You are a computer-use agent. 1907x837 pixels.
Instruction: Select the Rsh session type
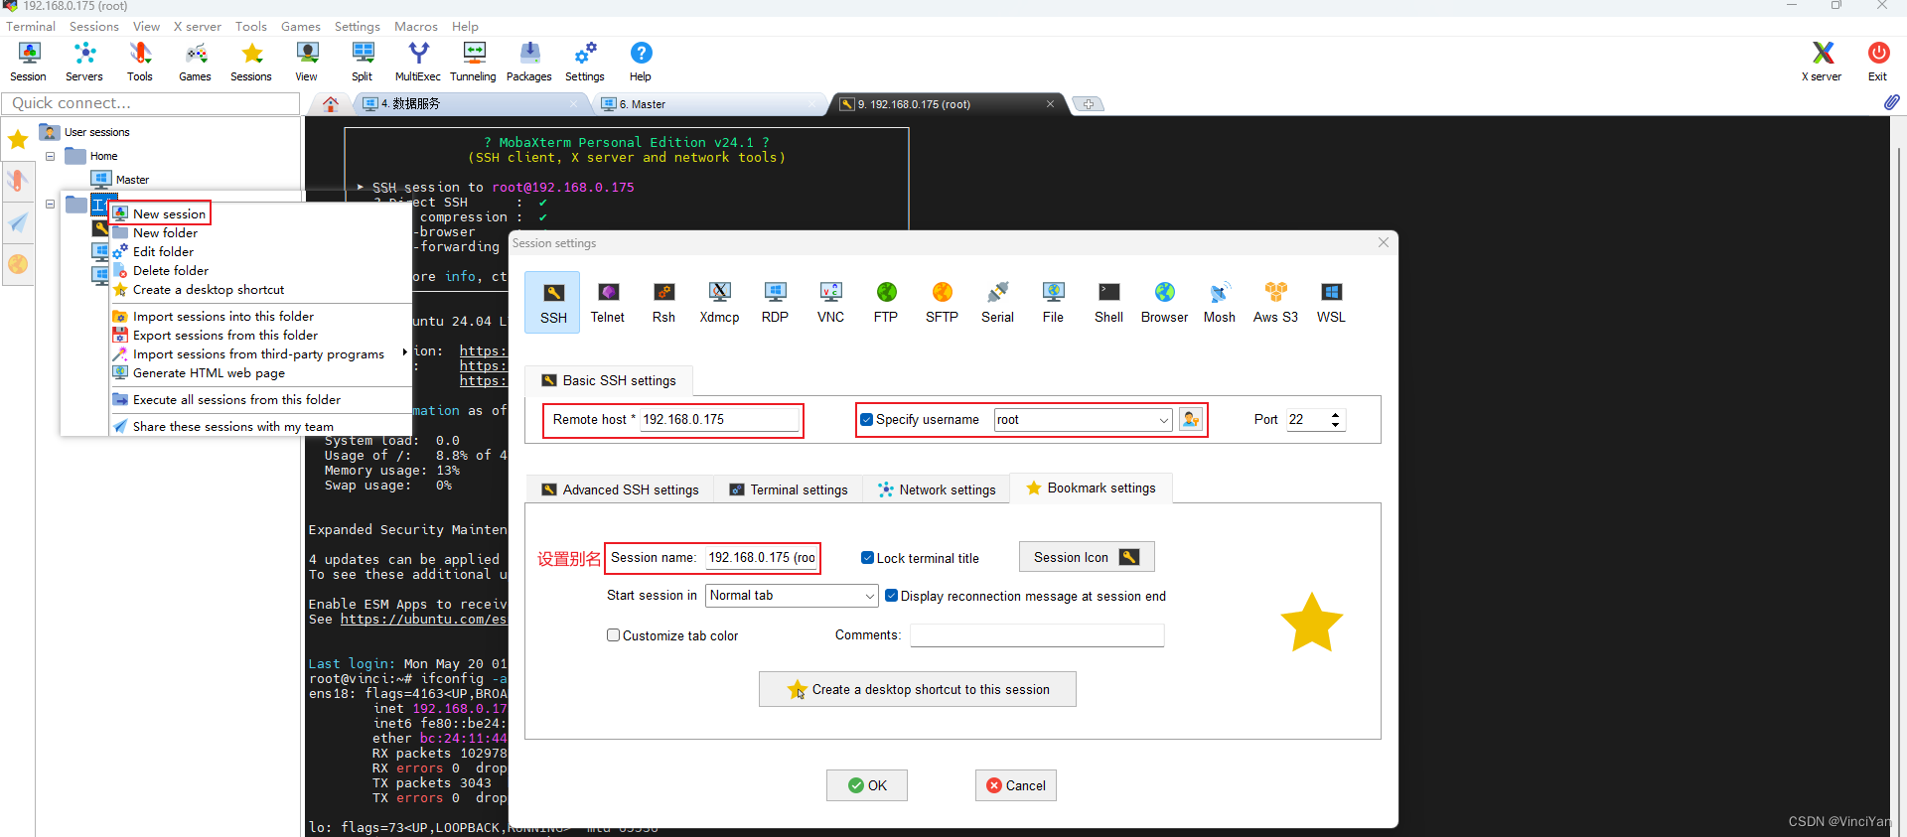point(663,303)
